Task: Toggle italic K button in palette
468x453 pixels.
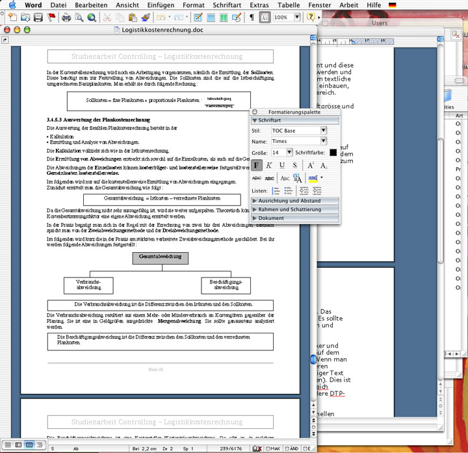Action: [x=269, y=165]
